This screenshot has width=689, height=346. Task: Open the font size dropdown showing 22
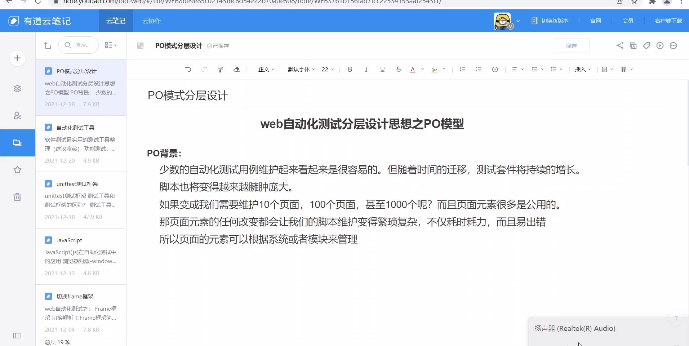(327, 70)
